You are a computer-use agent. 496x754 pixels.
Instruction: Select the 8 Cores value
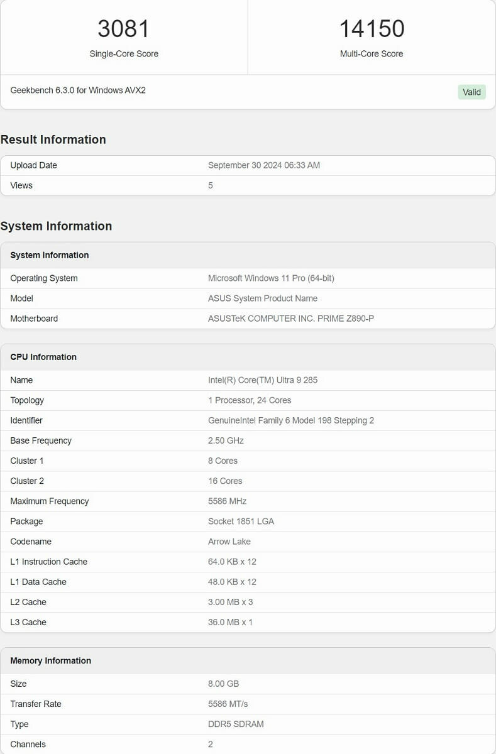click(x=223, y=461)
